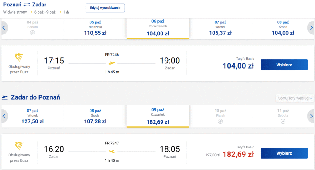Open the Sortuj loty według dropdown
315x170 pixels.
click(295, 98)
